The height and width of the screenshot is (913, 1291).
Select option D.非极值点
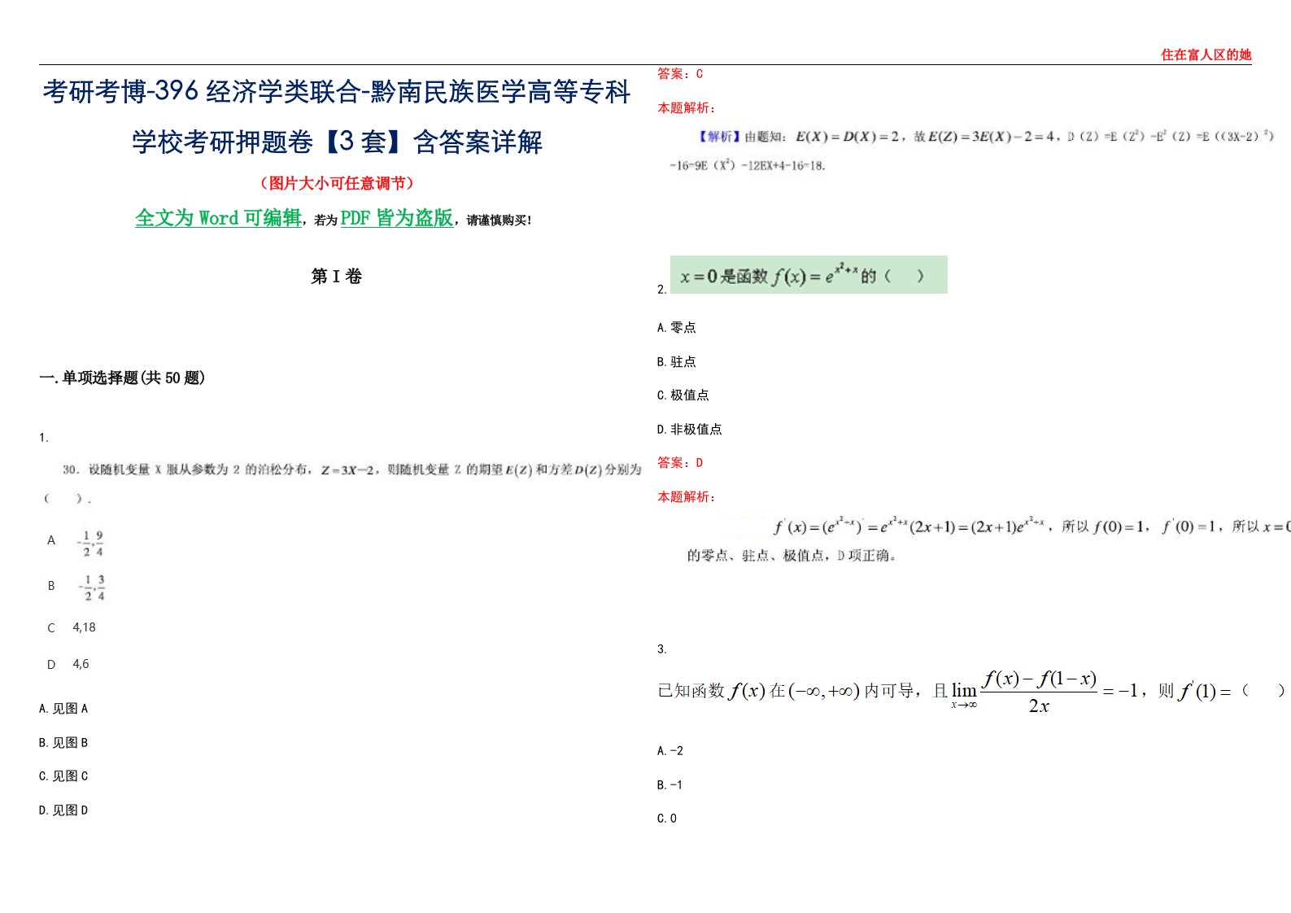[690, 430]
